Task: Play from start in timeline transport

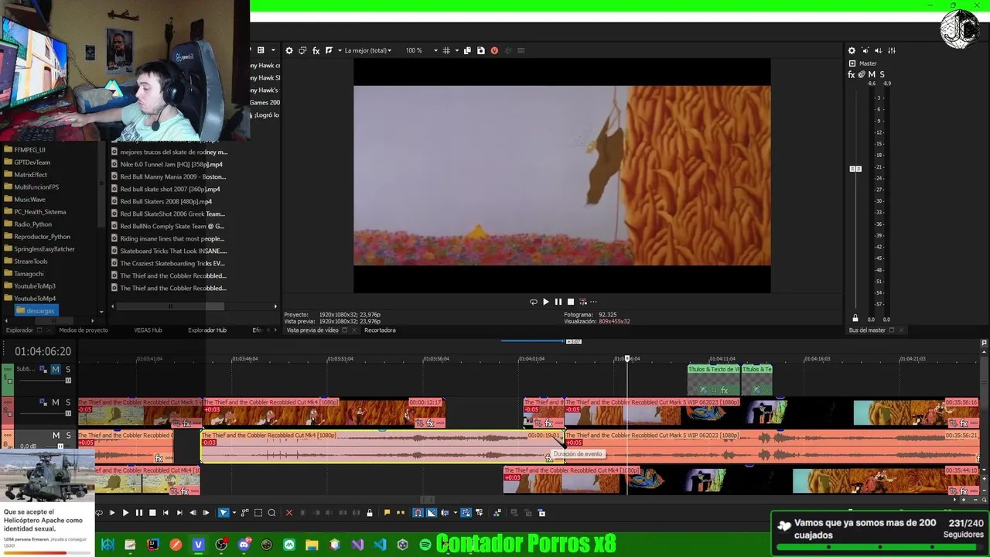Action: [x=111, y=512]
